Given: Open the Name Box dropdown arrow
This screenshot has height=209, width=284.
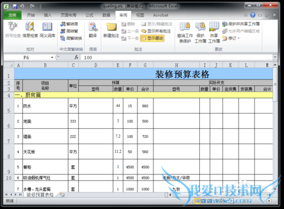Looking at the screenshot, I should (52, 57).
